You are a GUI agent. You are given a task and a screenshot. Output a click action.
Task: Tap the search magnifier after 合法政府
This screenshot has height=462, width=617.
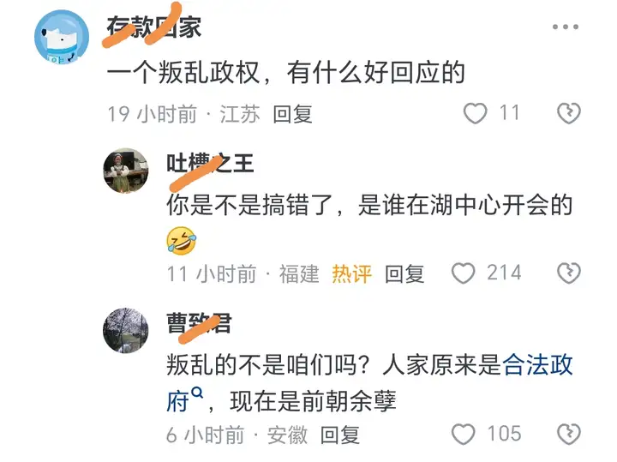click(197, 393)
